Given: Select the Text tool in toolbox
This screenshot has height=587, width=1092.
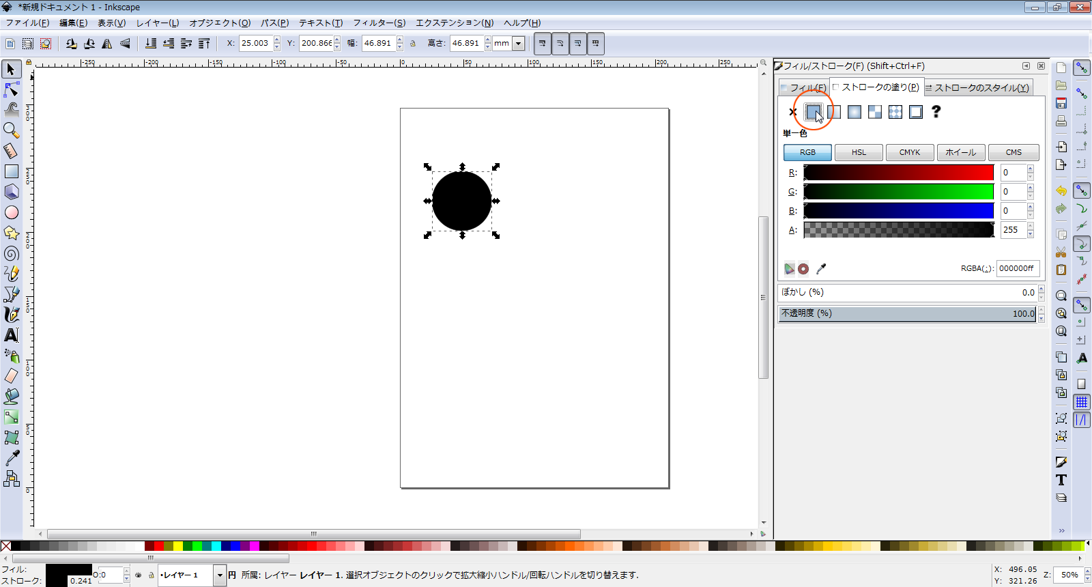Looking at the screenshot, I should click(x=11, y=335).
